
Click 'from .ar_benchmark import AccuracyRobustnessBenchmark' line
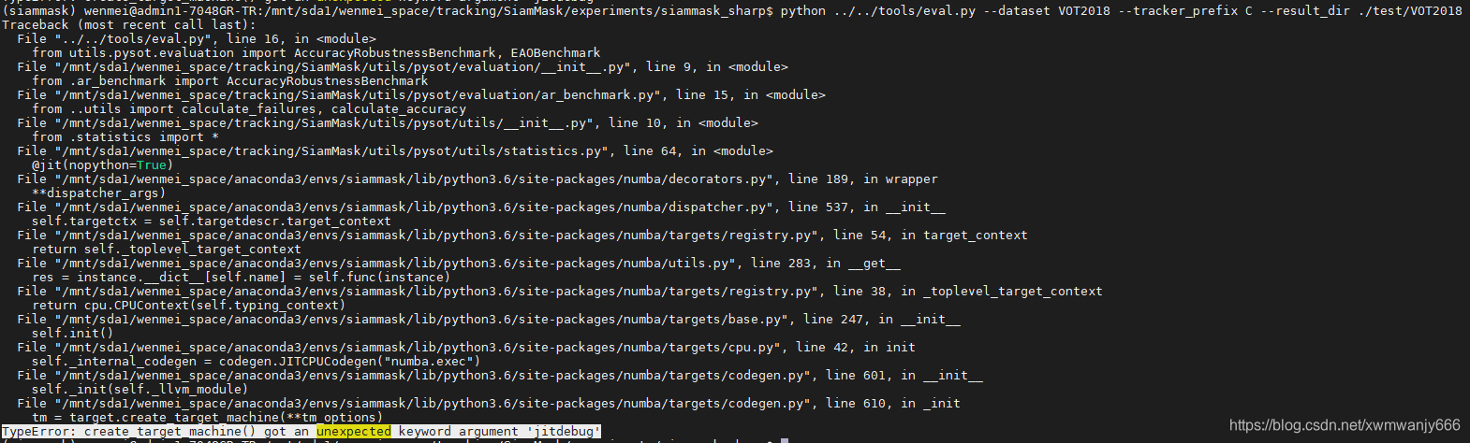point(230,80)
